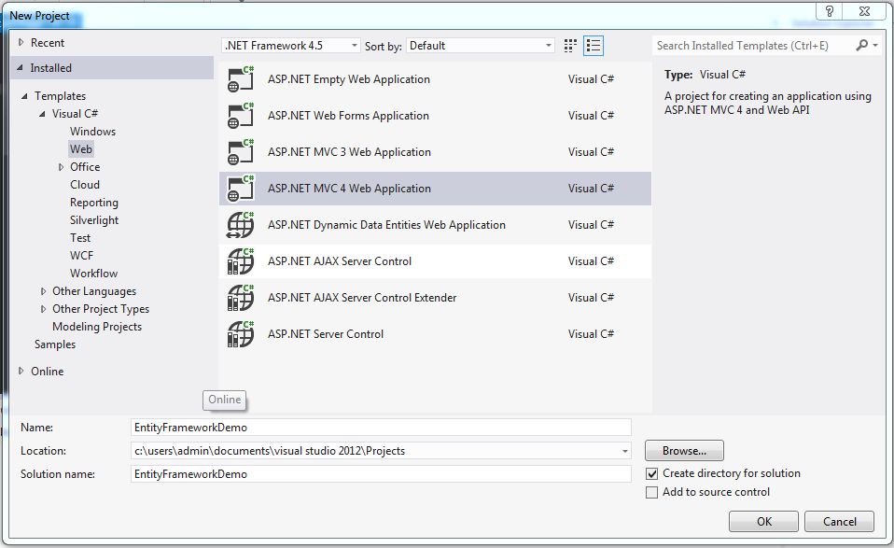The width and height of the screenshot is (894, 548).
Task: Click in the Name input field
Action: click(381, 428)
